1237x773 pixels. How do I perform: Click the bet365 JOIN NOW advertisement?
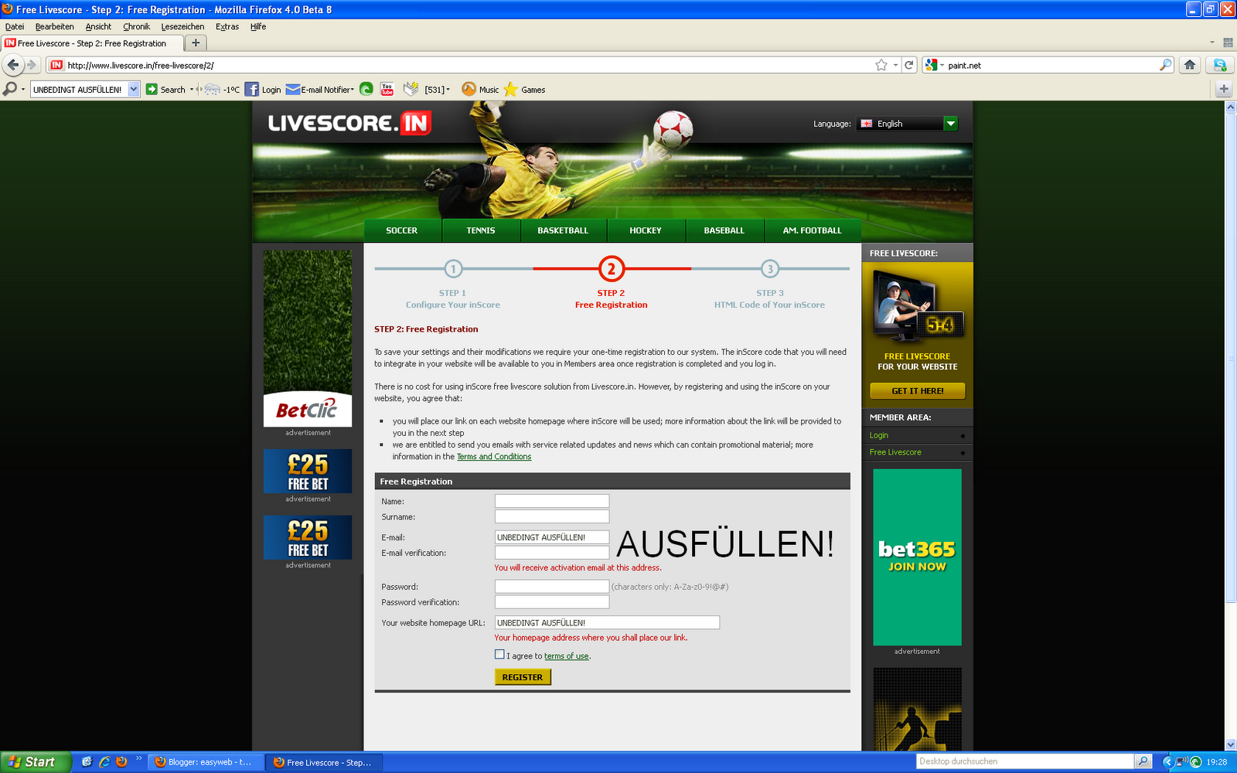point(917,557)
